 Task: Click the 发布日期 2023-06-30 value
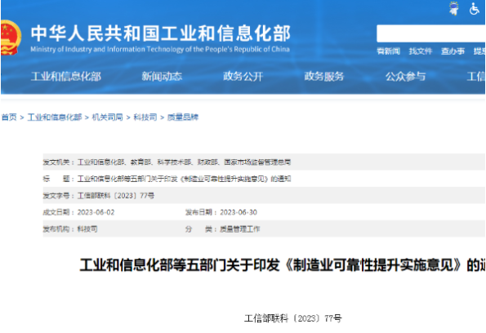[239, 212]
